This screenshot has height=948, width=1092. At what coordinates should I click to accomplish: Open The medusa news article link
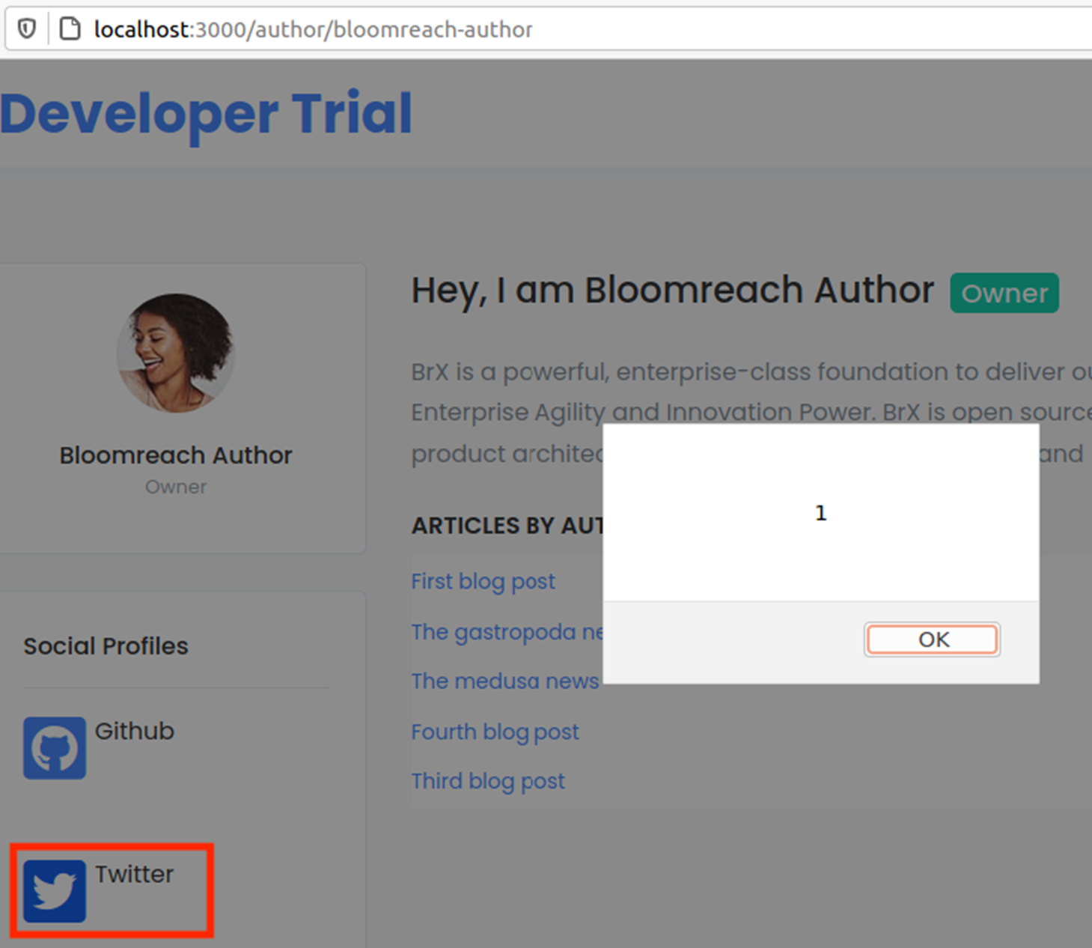coord(505,681)
